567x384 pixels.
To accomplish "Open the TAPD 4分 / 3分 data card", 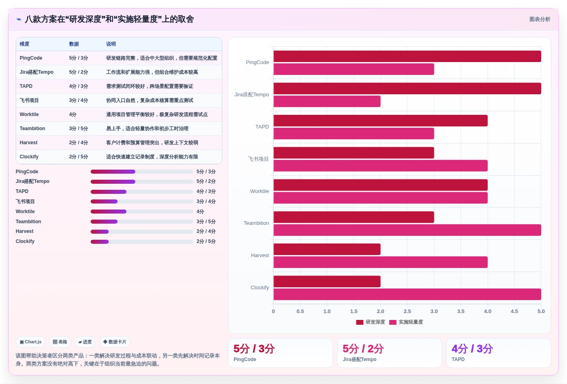I will pos(499,353).
